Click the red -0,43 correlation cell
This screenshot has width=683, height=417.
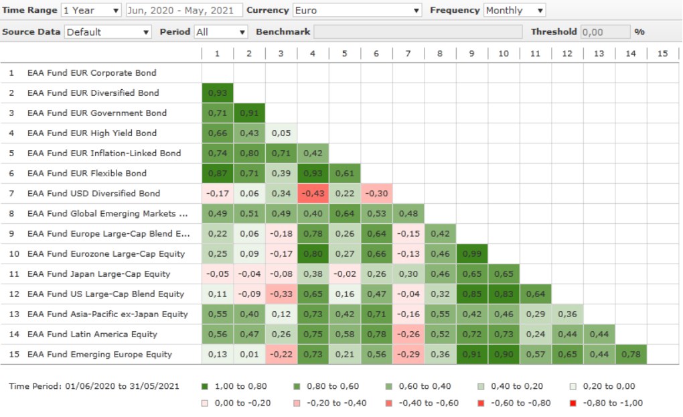pyautogui.click(x=313, y=193)
